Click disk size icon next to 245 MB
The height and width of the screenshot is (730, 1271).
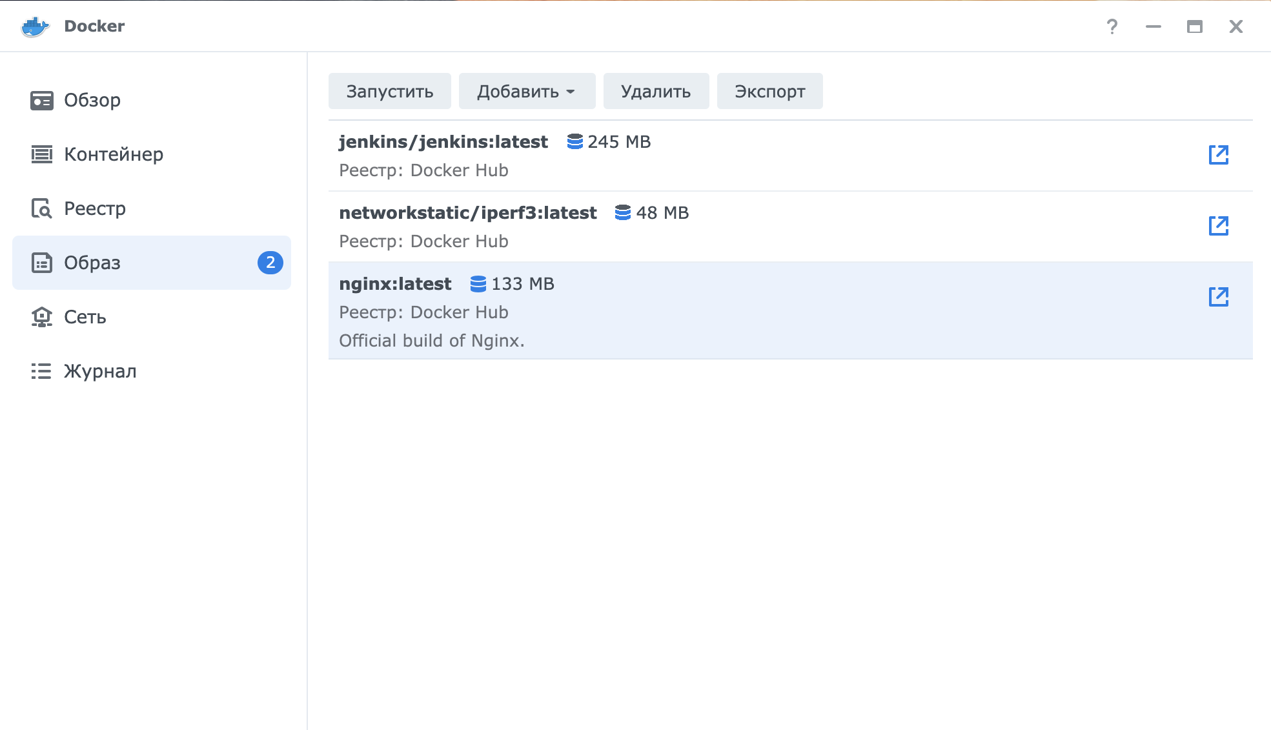point(574,141)
